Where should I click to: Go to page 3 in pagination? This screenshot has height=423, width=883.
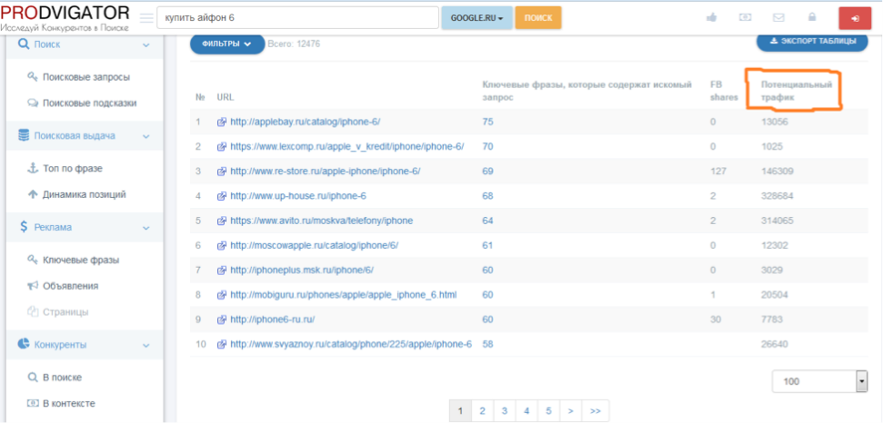pos(505,411)
